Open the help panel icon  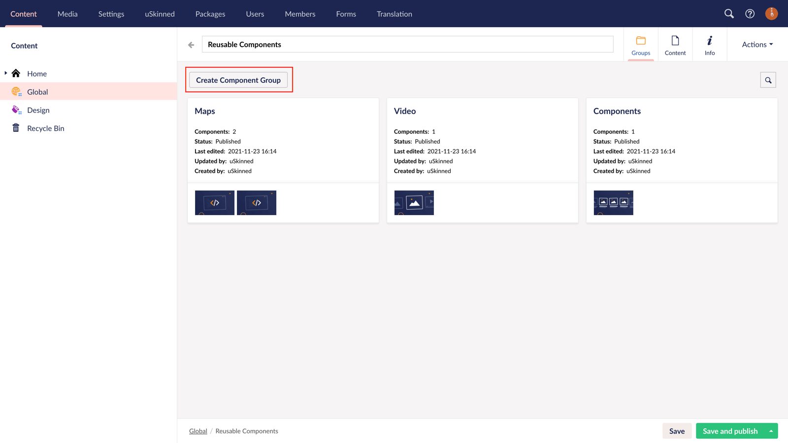point(750,14)
